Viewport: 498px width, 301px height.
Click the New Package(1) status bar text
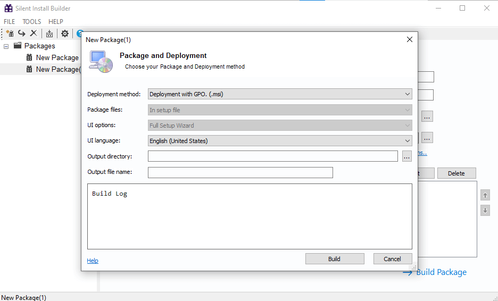point(24,297)
